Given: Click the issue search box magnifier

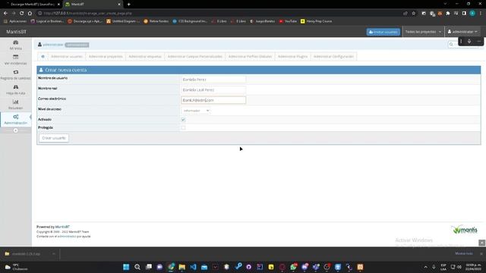Looking at the screenshot, I should point(451,45).
